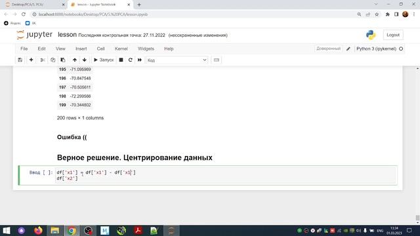Restart the kernel icon
Viewport: 420px width, 236px height.
coord(131,60)
